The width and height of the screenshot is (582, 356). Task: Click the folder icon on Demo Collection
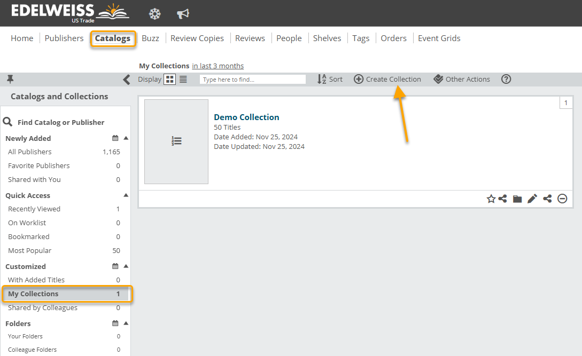[517, 199]
